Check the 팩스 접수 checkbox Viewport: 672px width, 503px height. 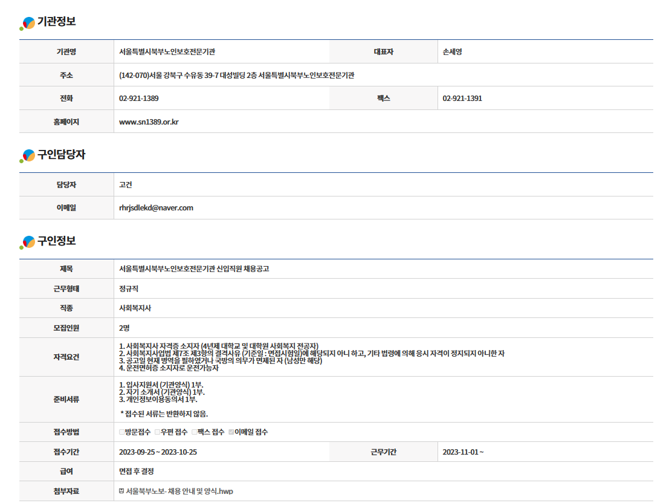194,432
